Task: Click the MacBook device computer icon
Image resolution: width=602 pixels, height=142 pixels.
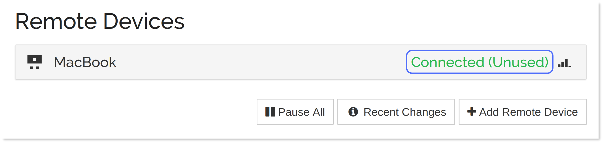Action: [x=34, y=62]
